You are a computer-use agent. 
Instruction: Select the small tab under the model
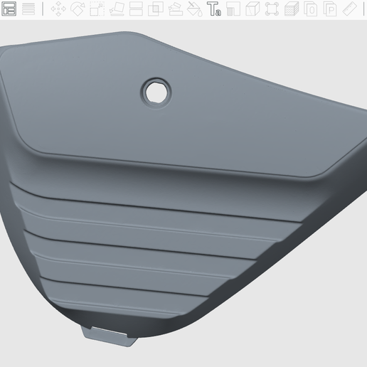click(110, 336)
